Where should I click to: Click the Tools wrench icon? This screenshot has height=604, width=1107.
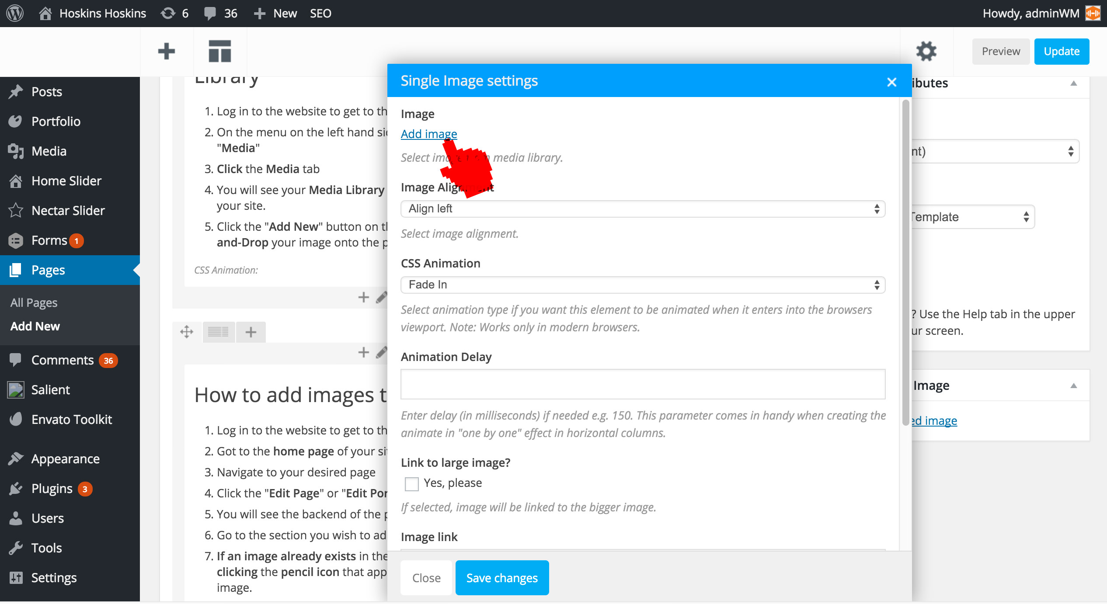tap(16, 548)
